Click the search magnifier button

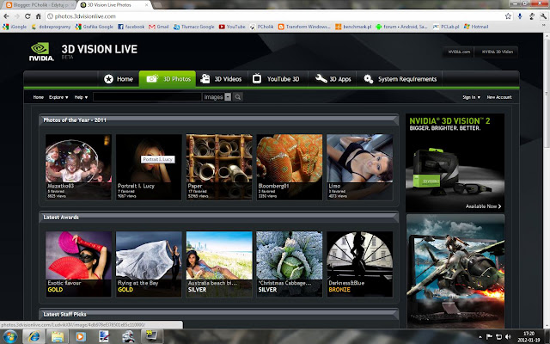pos(237,97)
